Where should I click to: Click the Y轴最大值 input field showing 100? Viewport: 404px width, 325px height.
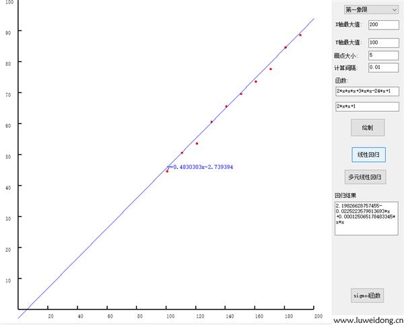[x=383, y=42]
